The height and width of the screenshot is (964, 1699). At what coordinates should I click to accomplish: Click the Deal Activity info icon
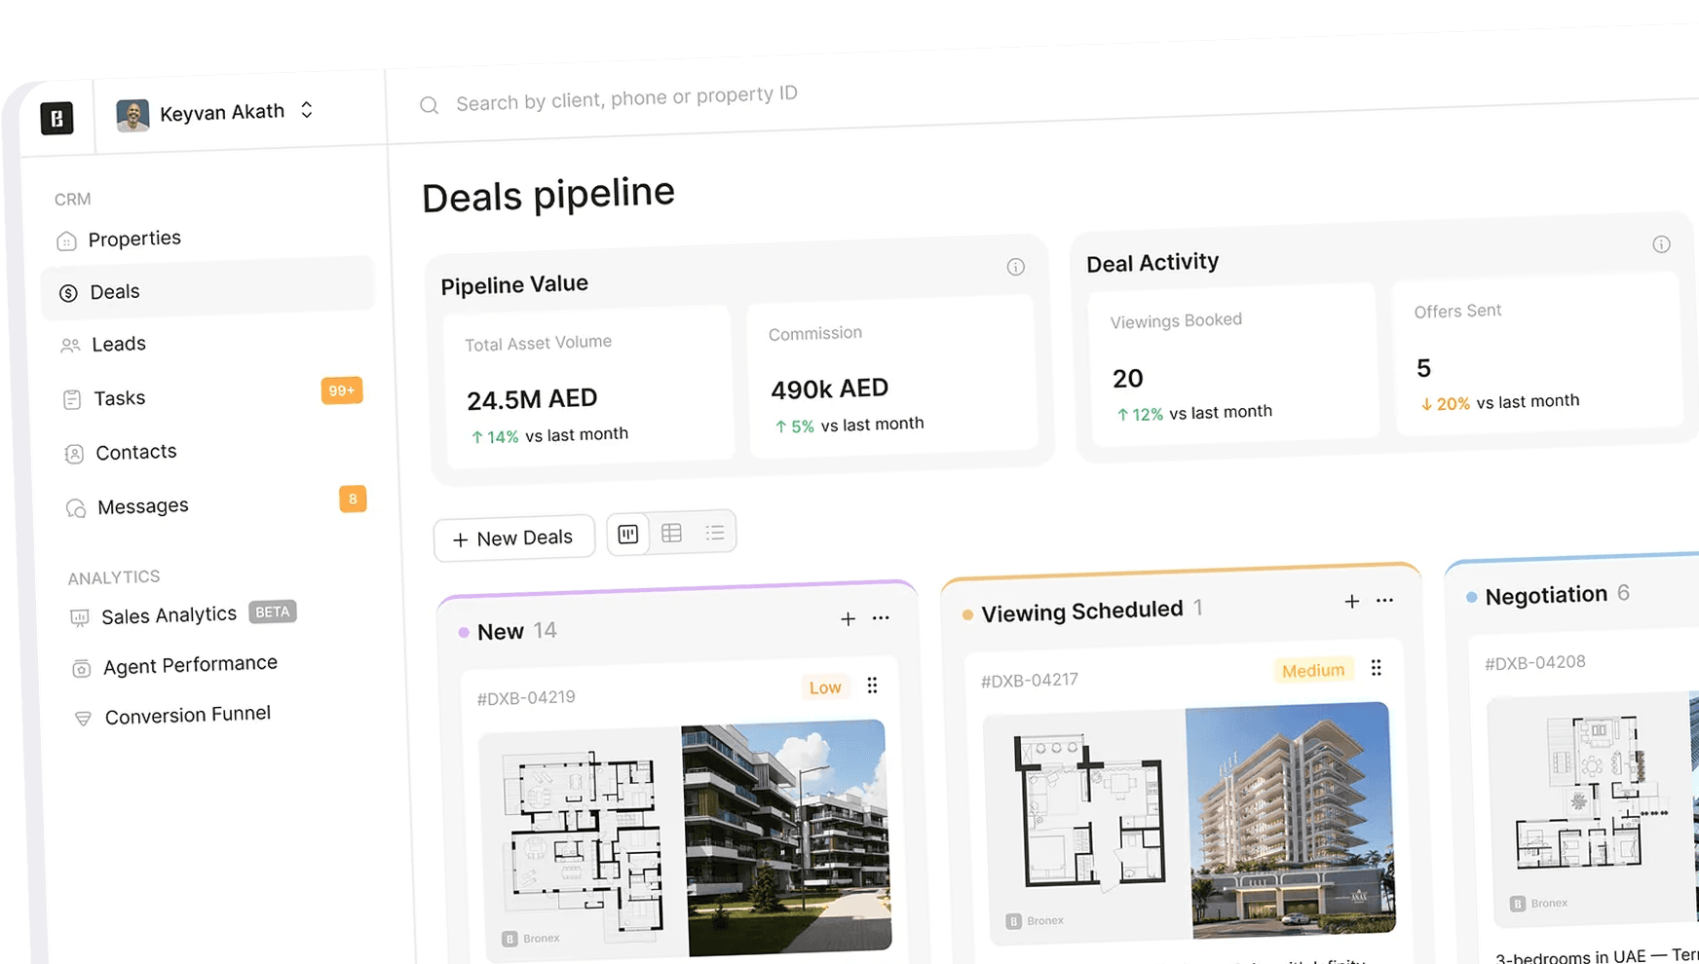tap(1661, 244)
